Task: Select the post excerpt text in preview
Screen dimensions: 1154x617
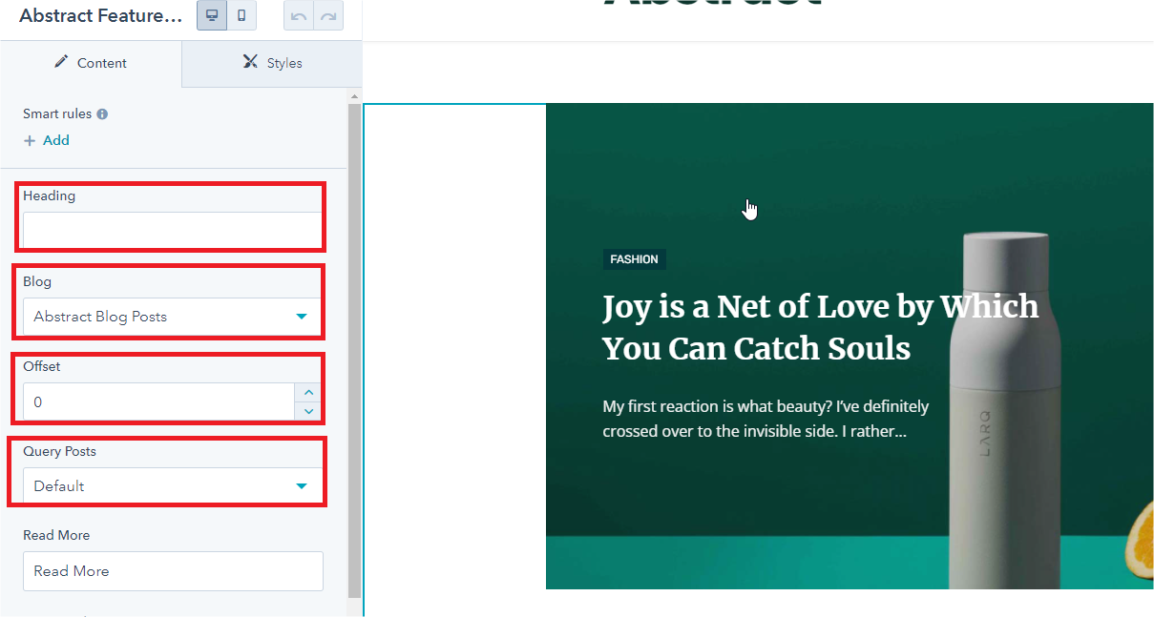Action: coord(765,419)
